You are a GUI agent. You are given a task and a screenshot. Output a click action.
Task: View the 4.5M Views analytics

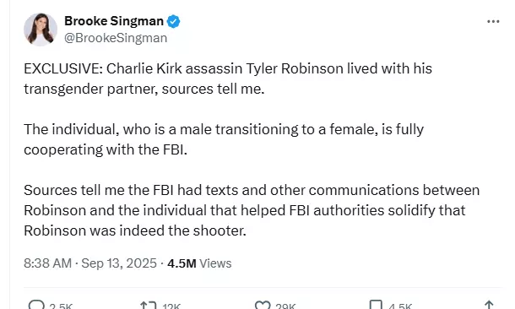point(199,263)
